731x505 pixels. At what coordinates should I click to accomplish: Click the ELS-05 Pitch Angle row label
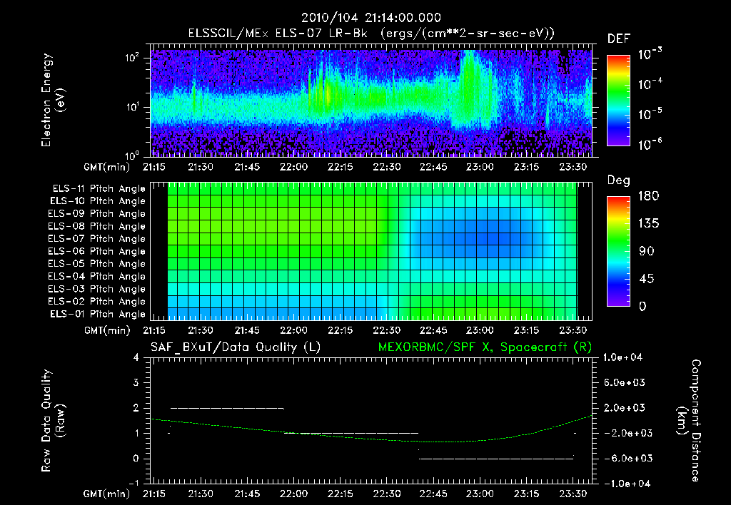point(97,264)
